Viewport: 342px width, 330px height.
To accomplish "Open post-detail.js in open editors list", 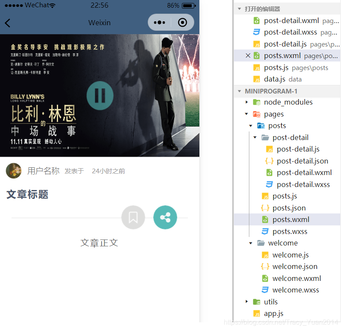I will pos(287,44).
